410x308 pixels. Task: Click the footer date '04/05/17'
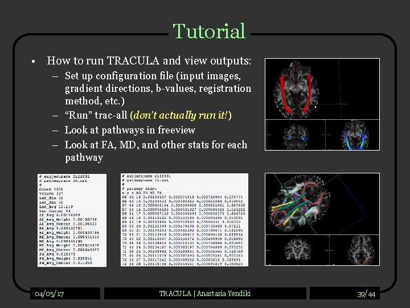click(x=50, y=294)
